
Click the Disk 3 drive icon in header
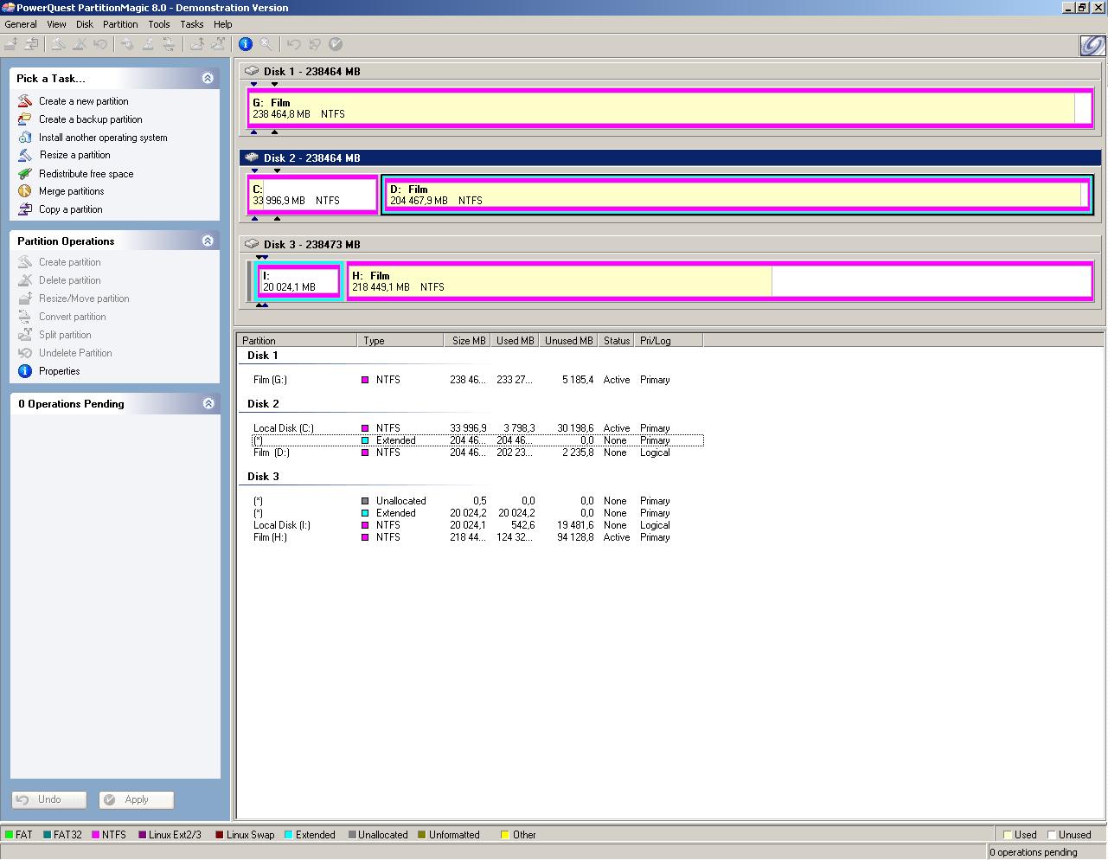click(252, 244)
